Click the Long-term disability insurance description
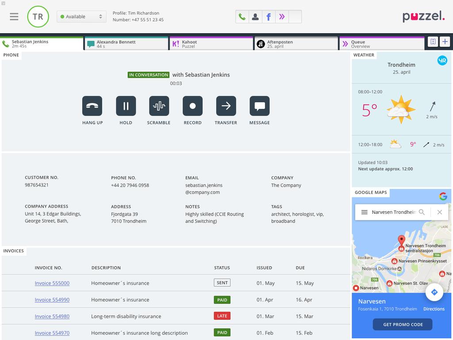 click(126, 316)
